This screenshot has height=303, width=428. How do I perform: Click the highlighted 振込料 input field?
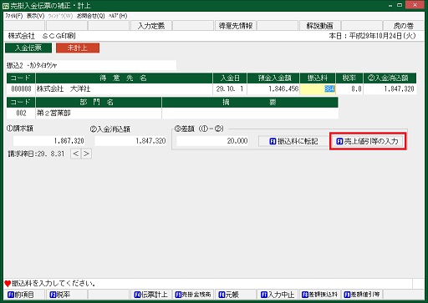318,89
